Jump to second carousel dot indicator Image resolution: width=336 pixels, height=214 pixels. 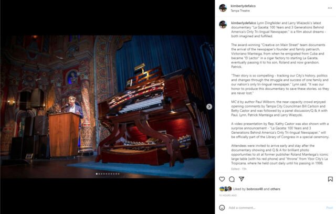pos(99,174)
